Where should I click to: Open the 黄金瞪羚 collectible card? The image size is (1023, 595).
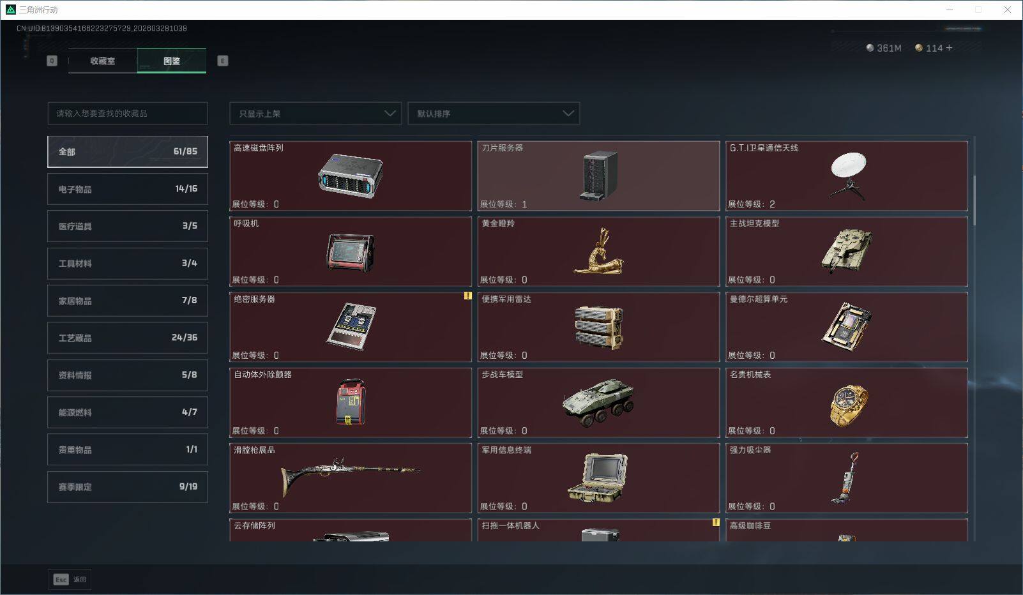pos(598,252)
